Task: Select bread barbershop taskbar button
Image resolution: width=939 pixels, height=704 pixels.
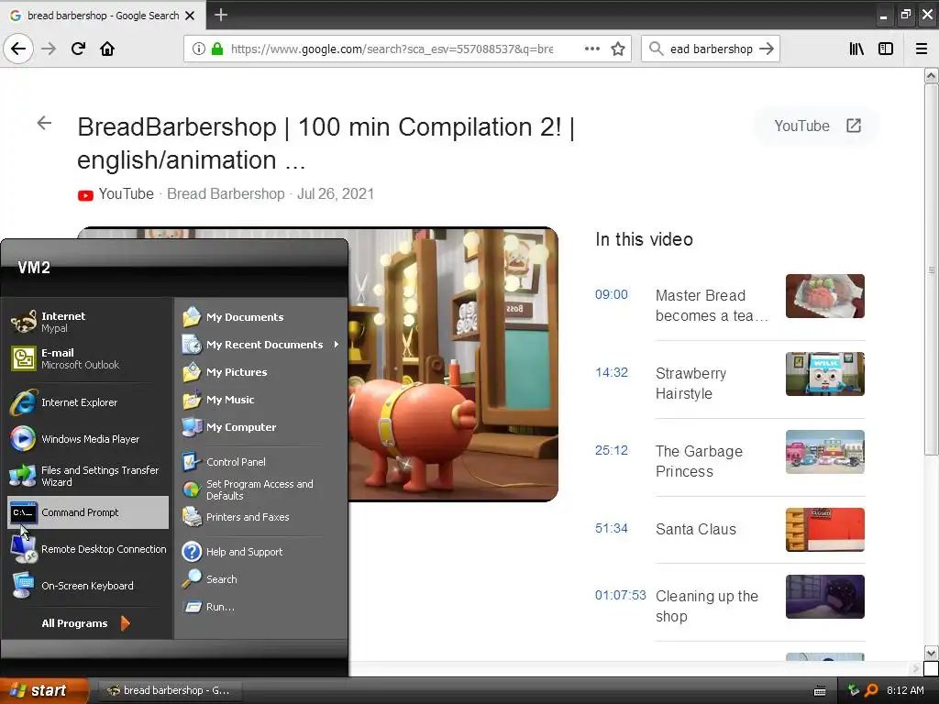Action: point(169,690)
